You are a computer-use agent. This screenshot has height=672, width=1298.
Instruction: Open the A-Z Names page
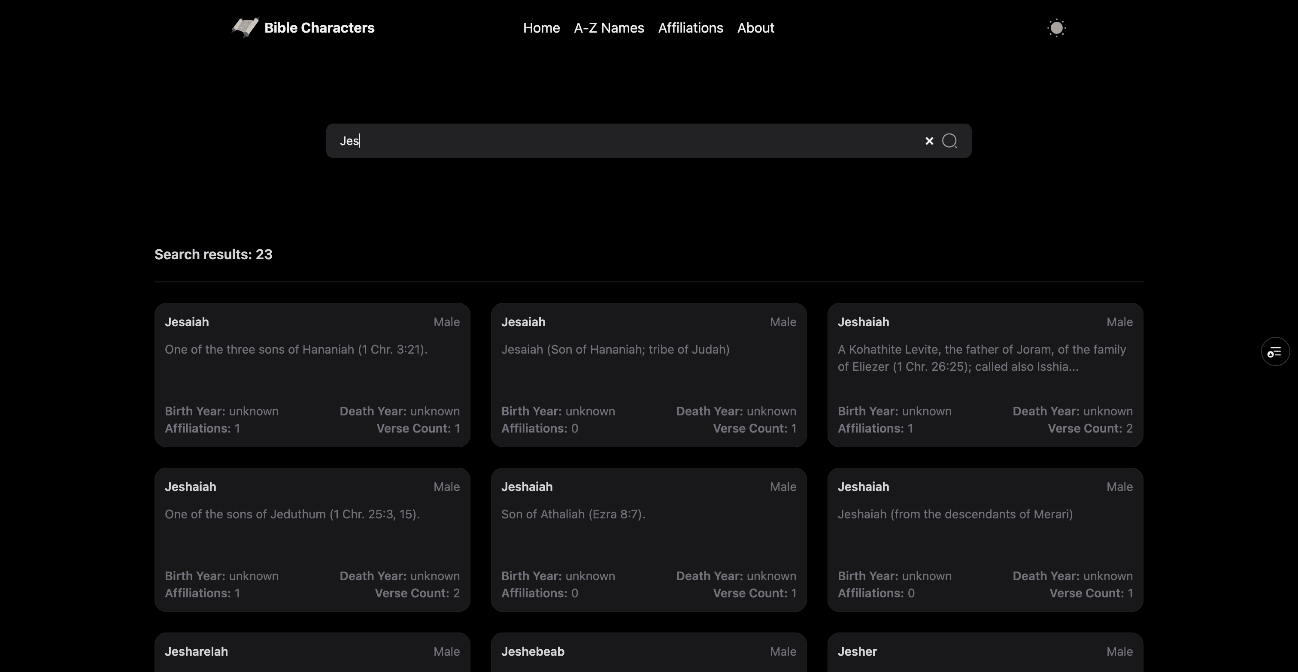(x=609, y=28)
